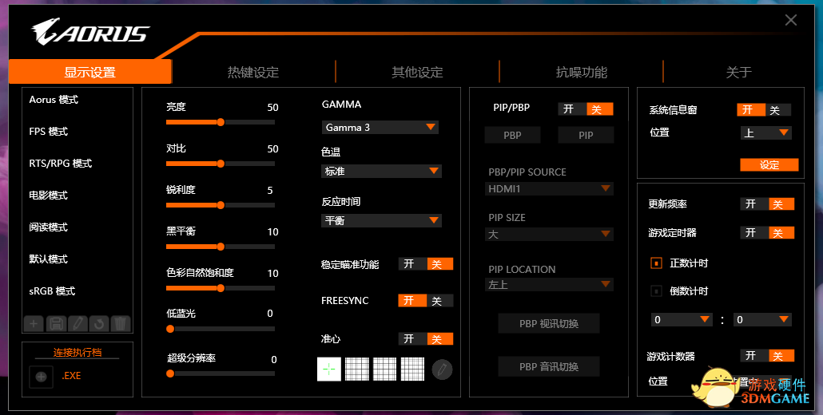This screenshot has width=823, height=415.
Task: Select count-up timer (正数计时)
Action: click(656, 263)
